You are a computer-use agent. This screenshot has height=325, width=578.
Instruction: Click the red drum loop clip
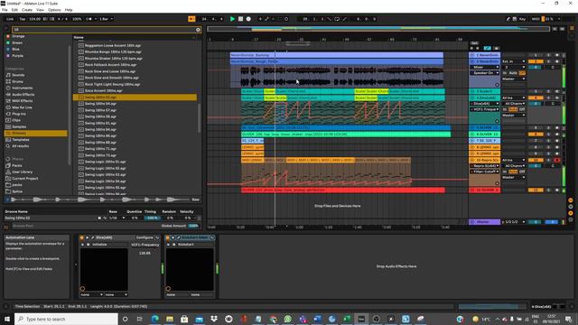(x=343, y=190)
